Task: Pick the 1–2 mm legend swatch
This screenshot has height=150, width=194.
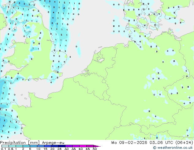Action: (x=19, y=146)
